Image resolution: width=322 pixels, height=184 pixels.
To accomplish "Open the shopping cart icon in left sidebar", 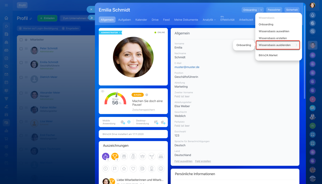I will [6, 139].
